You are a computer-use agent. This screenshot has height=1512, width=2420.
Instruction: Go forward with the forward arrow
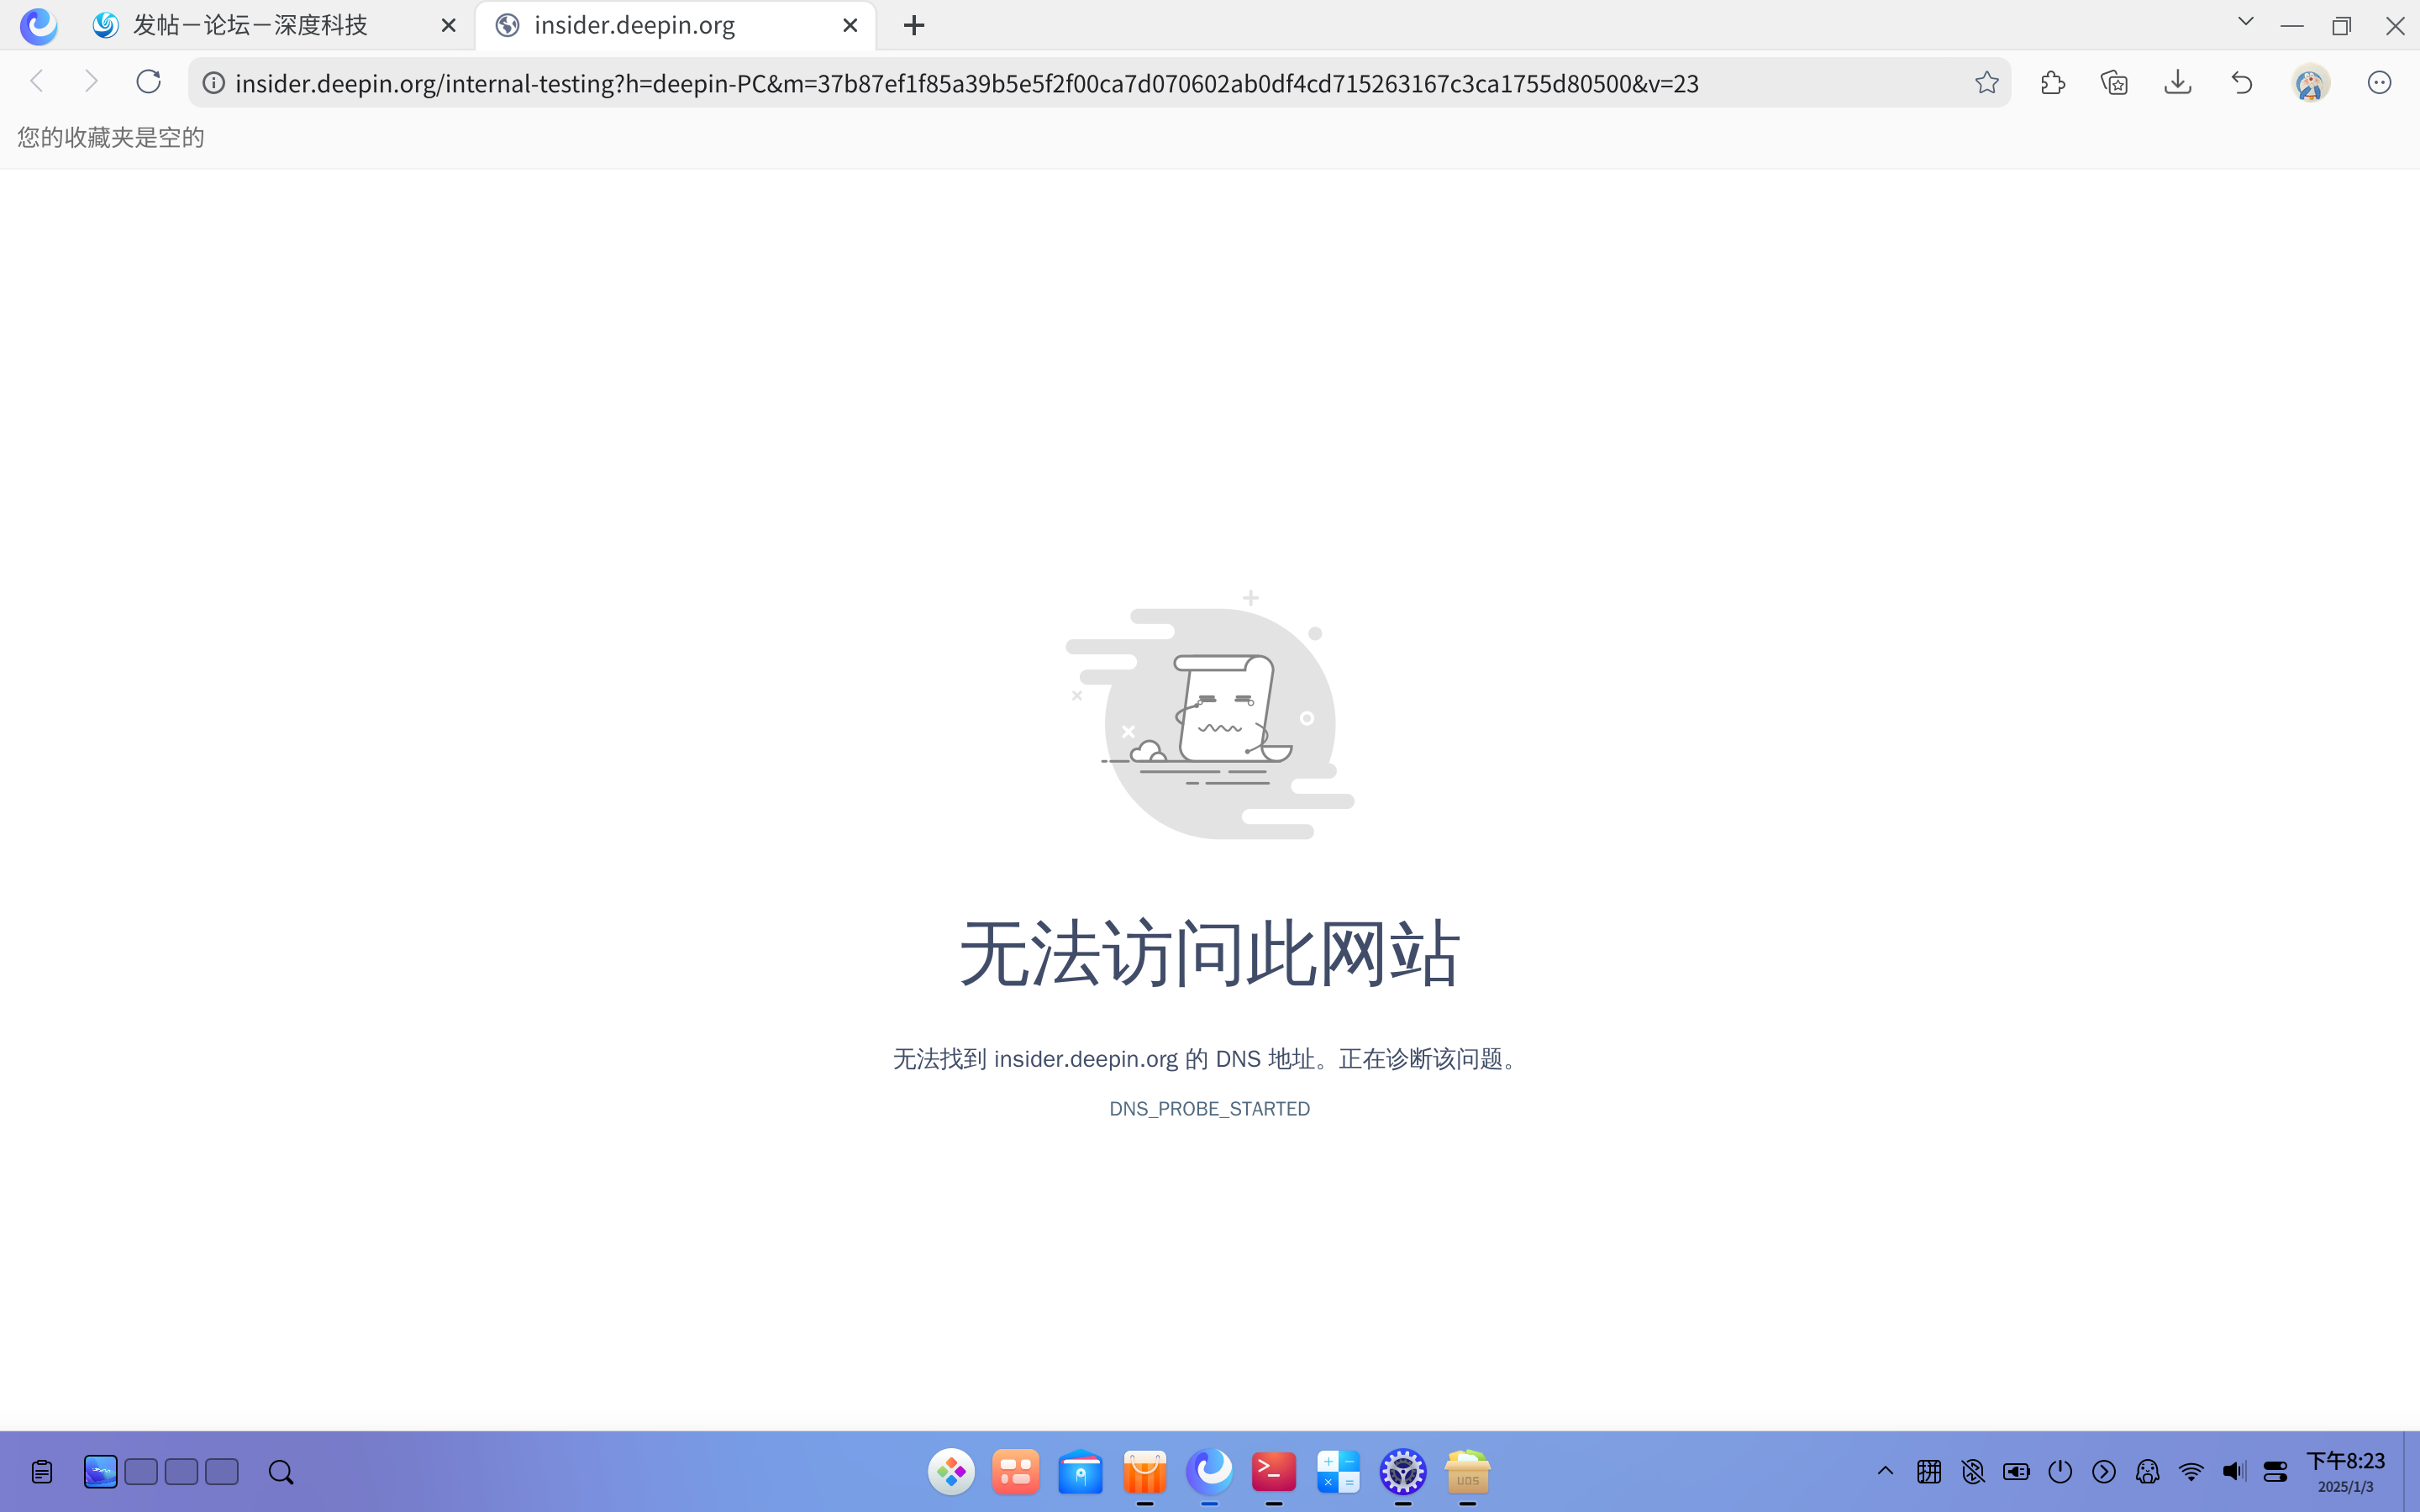91,82
